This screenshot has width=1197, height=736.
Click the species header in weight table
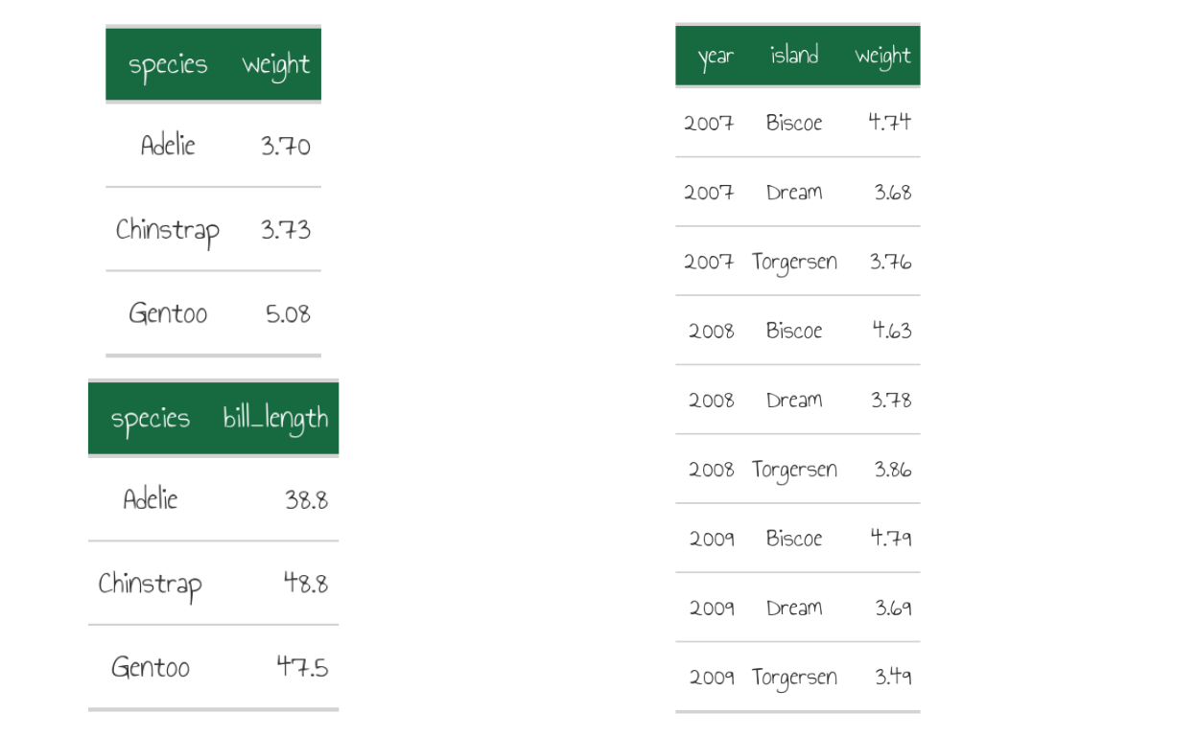168,65
